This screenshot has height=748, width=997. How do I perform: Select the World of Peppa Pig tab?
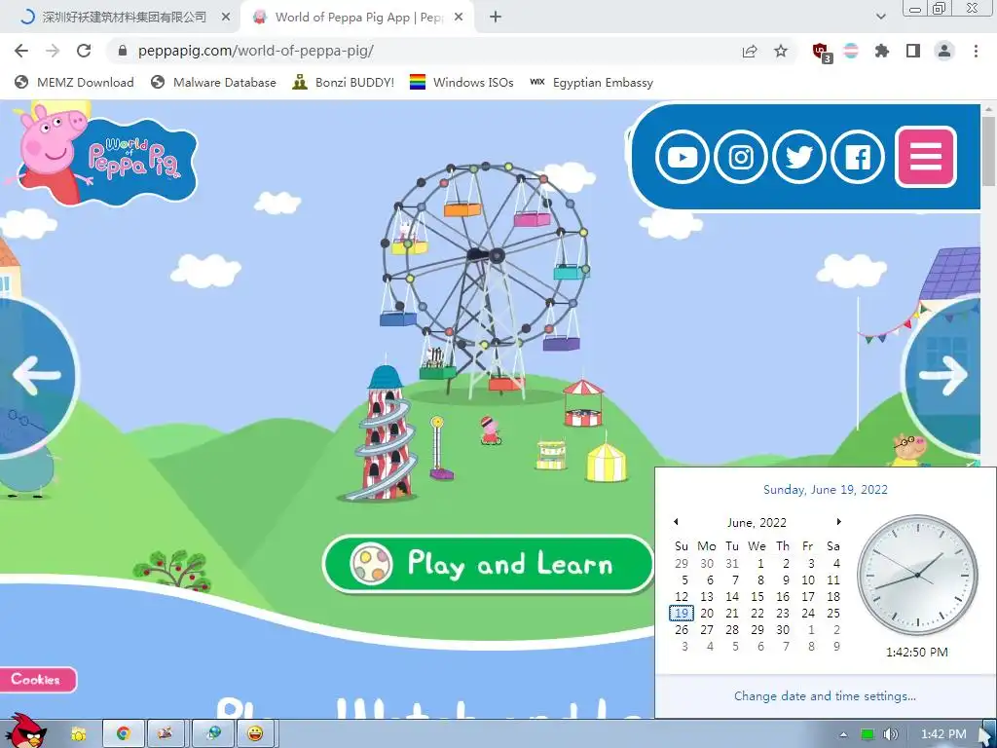(x=357, y=18)
